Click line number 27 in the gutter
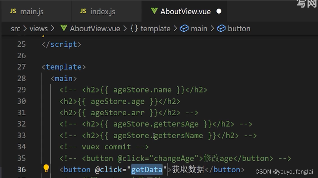 (x=21, y=67)
